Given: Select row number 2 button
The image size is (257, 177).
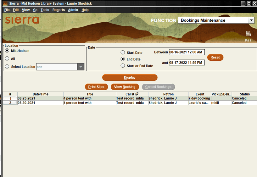Looking at the screenshot, I should (x=10, y=103).
